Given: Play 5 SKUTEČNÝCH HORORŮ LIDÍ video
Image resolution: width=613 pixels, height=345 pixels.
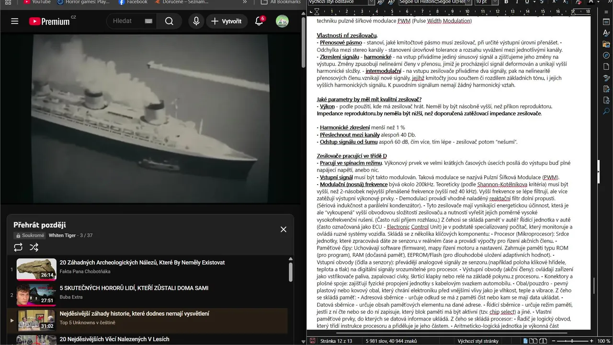Looking at the screenshot, I should (134, 288).
